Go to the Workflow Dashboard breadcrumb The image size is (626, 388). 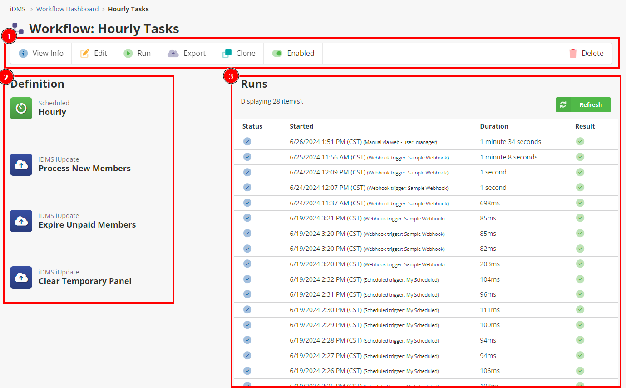[67, 9]
